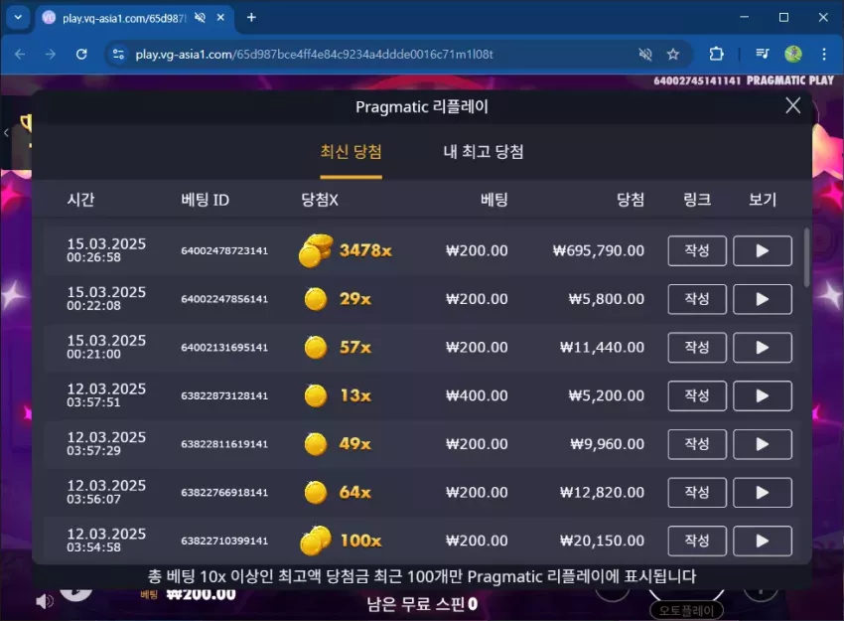Open the media control icon in toolbar
This screenshot has width=844, height=621.
click(x=762, y=54)
